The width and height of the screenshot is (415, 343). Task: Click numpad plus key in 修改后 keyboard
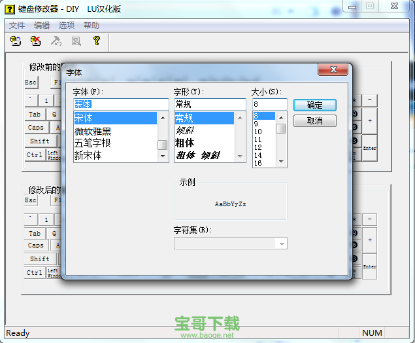coord(370,240)
